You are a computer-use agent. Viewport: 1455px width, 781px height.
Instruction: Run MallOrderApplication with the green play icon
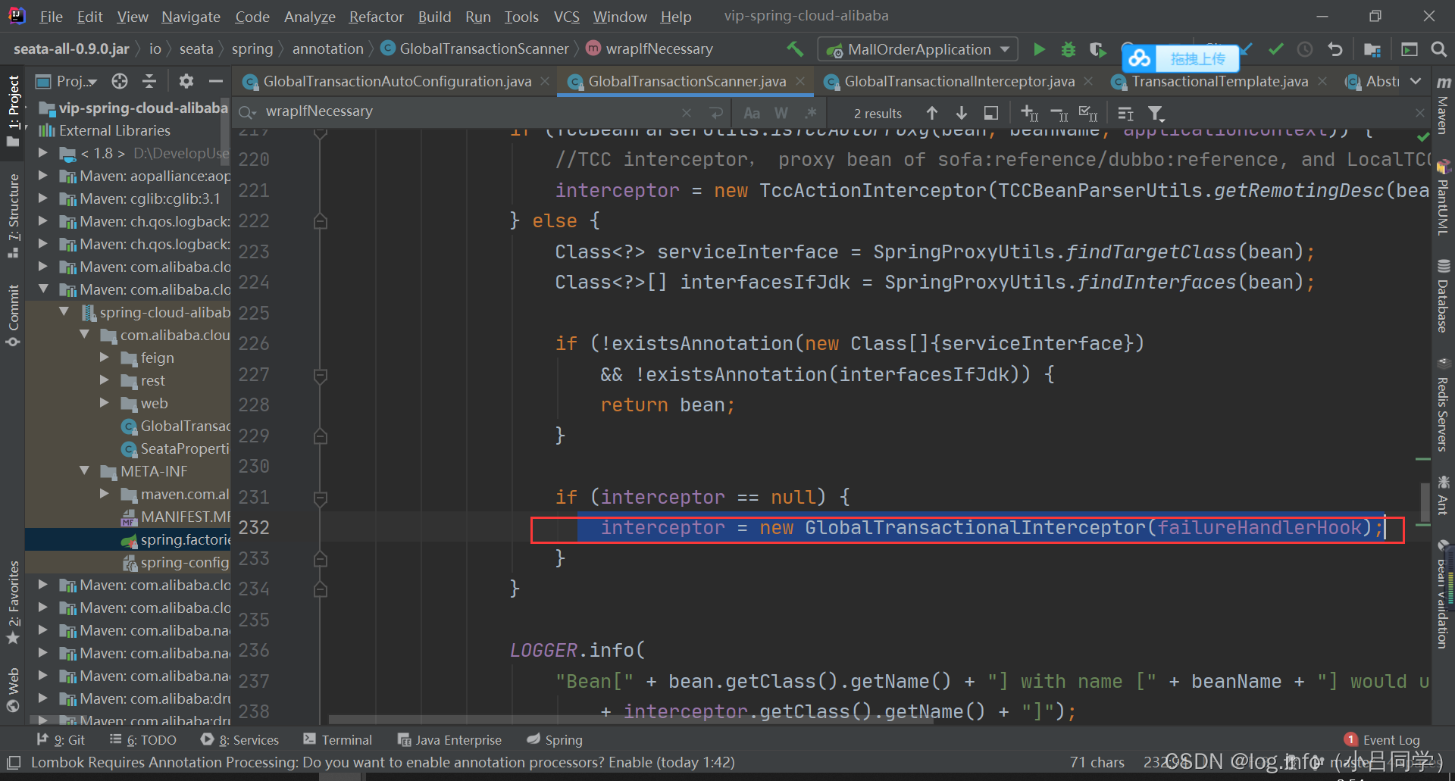tap(1039, 49)
